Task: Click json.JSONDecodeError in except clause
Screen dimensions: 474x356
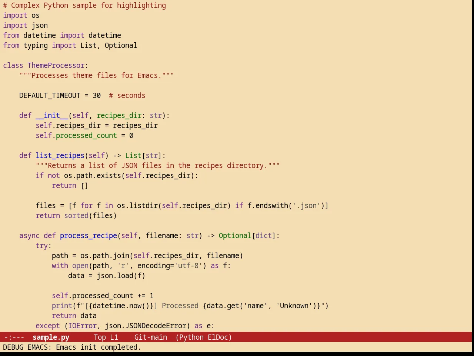Action: [x=146, y=326]
